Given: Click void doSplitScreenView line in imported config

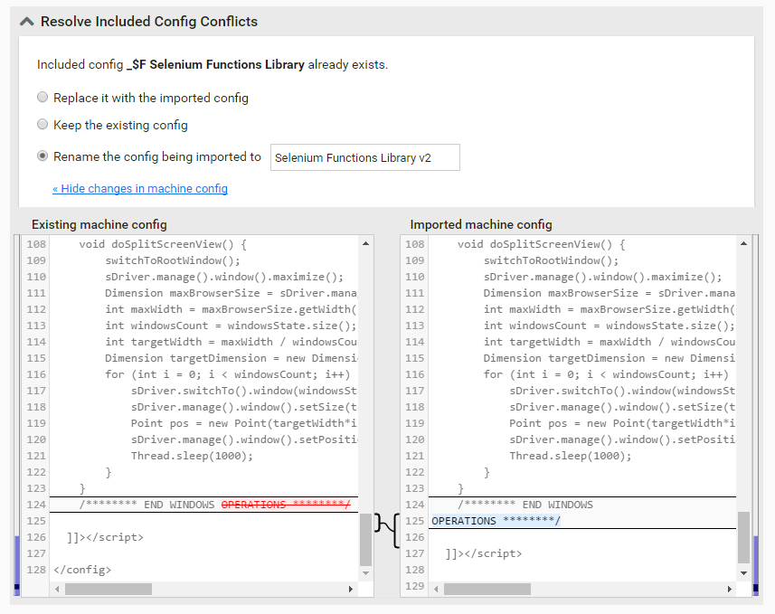Looking at the screenshot, I should [541, 244].
